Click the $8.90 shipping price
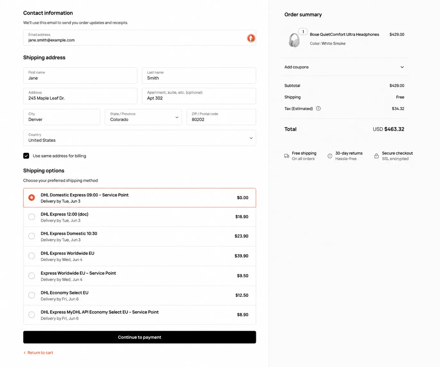 [x=243, y=315]
